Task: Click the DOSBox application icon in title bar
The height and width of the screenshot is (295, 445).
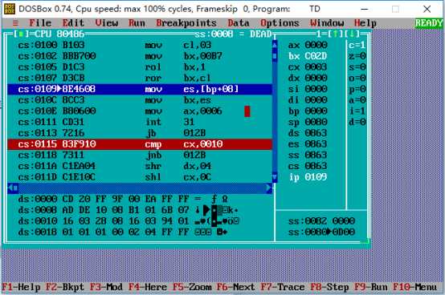Action: pos(10,9)
